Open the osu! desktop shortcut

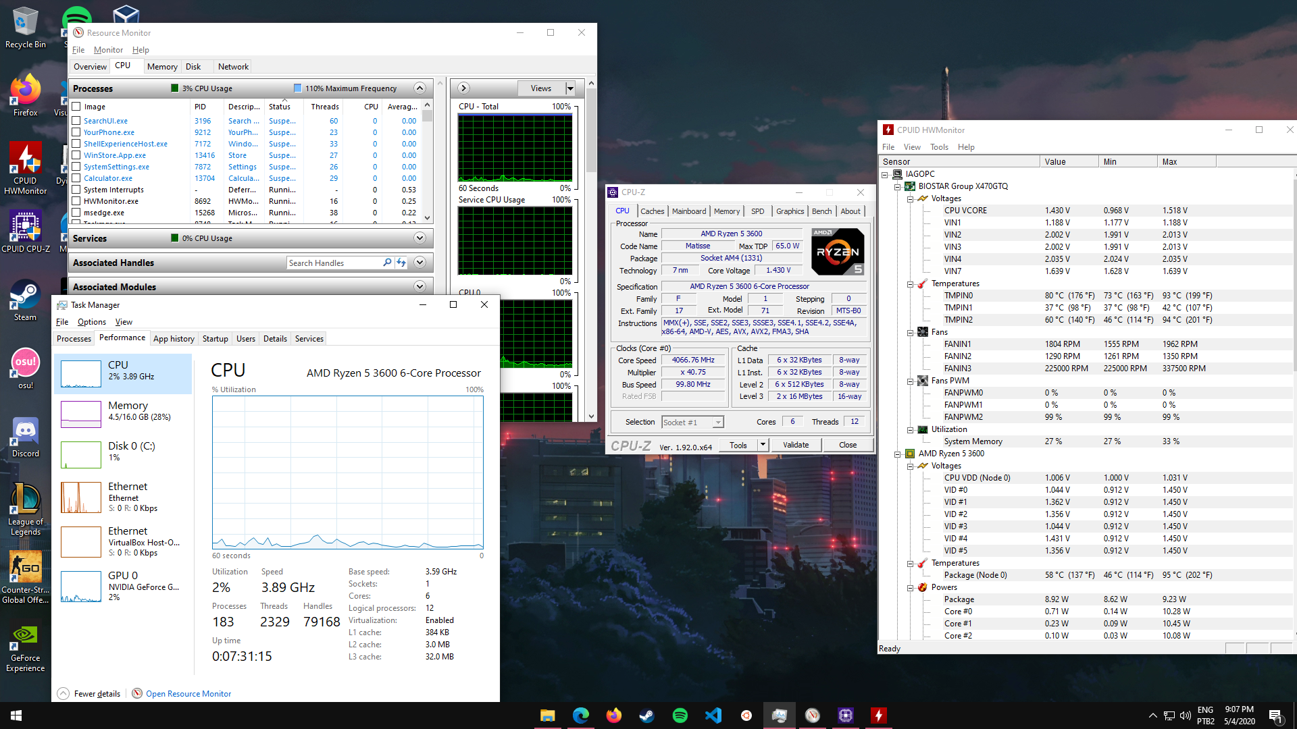pyautogui.click(x=25, y=369)
